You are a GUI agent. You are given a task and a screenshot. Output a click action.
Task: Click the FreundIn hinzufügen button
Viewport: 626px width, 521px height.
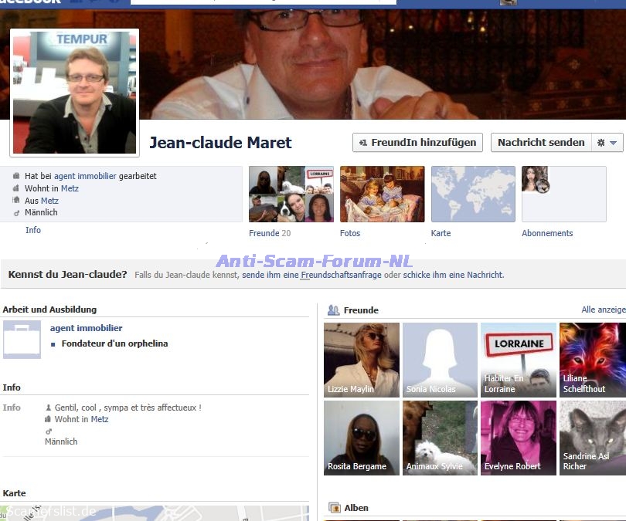click(x=417, y=143)
